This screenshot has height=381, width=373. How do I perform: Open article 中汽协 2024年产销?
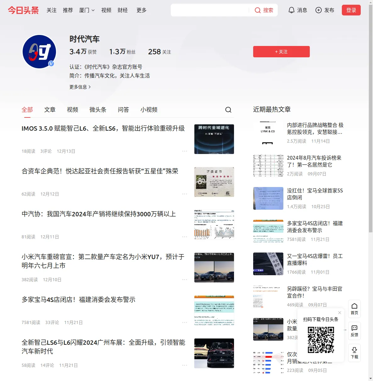pyautogui.click(x=99, y=214)
